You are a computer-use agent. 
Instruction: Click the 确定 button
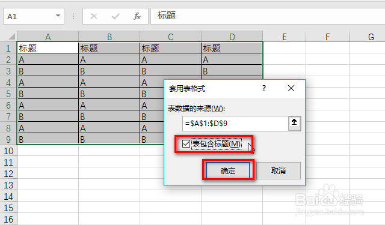(x=228, y=170)
